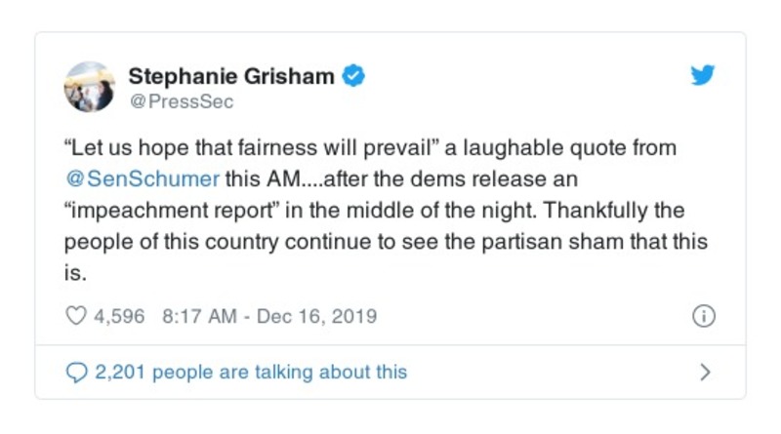The image size is (781, 434).
Task: Like the tweet with the heart icon
Action: point(75,316)
